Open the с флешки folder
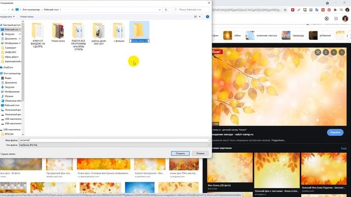 coord(119,32)
